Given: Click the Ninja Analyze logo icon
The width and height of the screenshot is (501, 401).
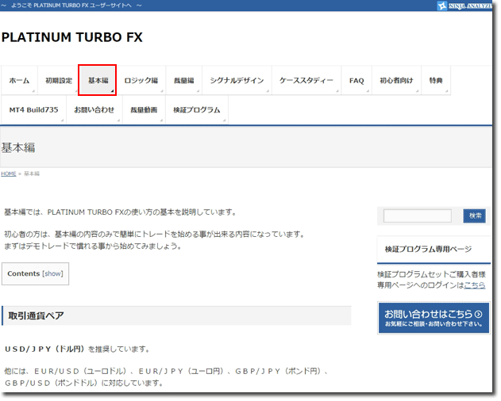Looking at the screenshot, I should [x=442, y=6].
